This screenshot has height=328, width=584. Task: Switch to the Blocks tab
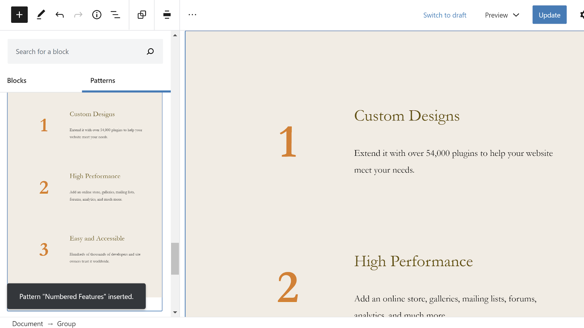click(17, 80)
